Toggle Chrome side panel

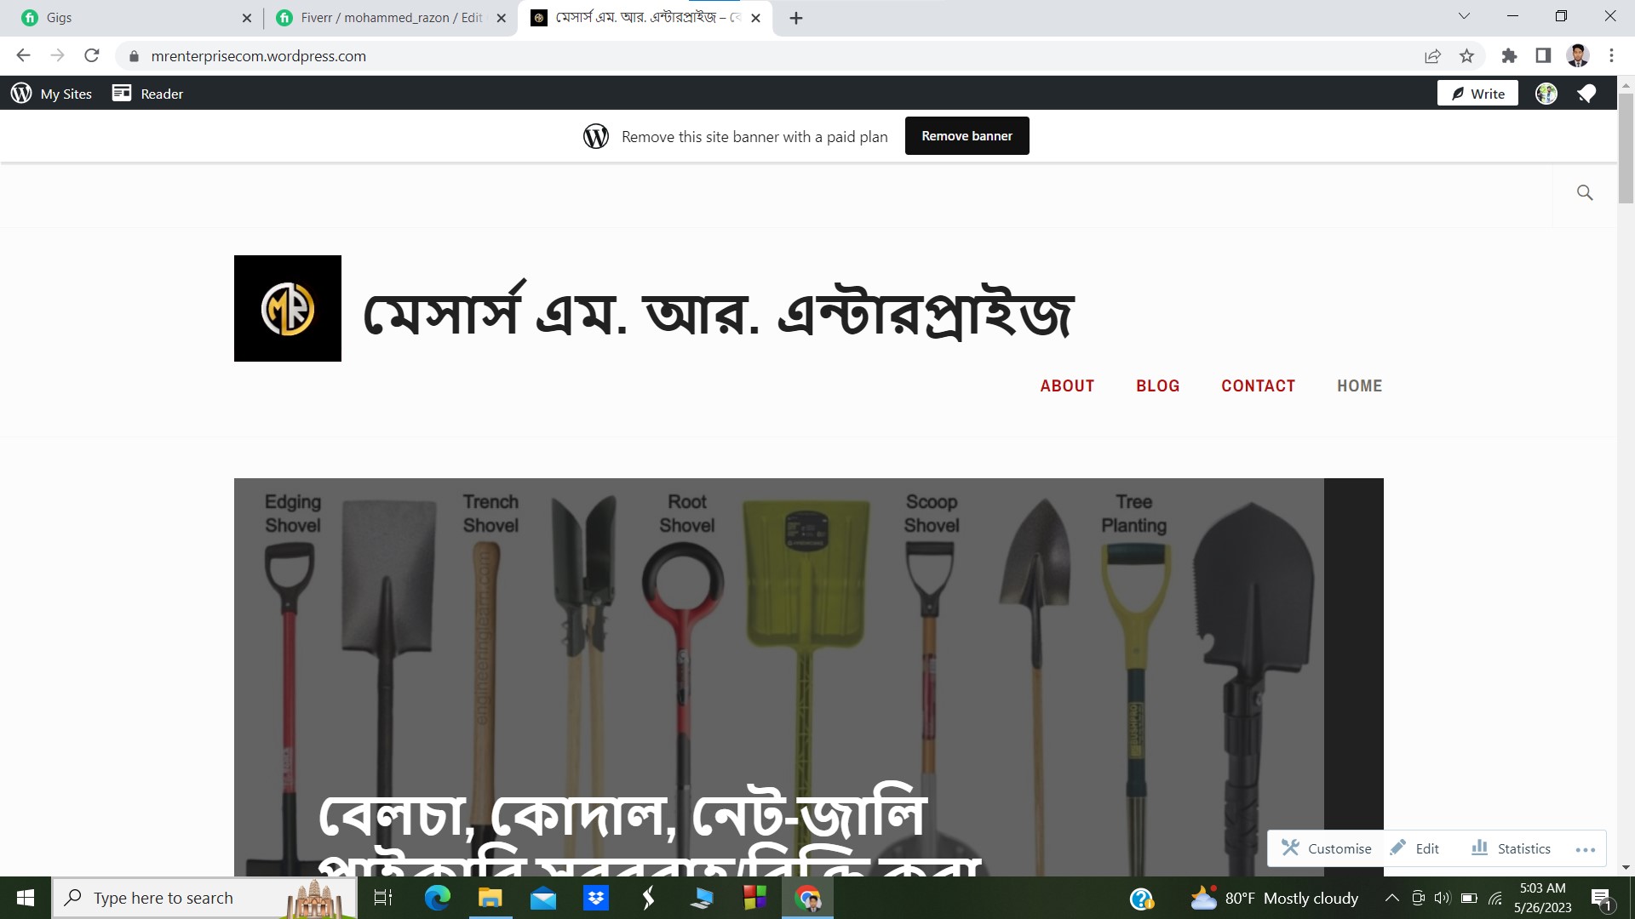tap(1543, 56)
